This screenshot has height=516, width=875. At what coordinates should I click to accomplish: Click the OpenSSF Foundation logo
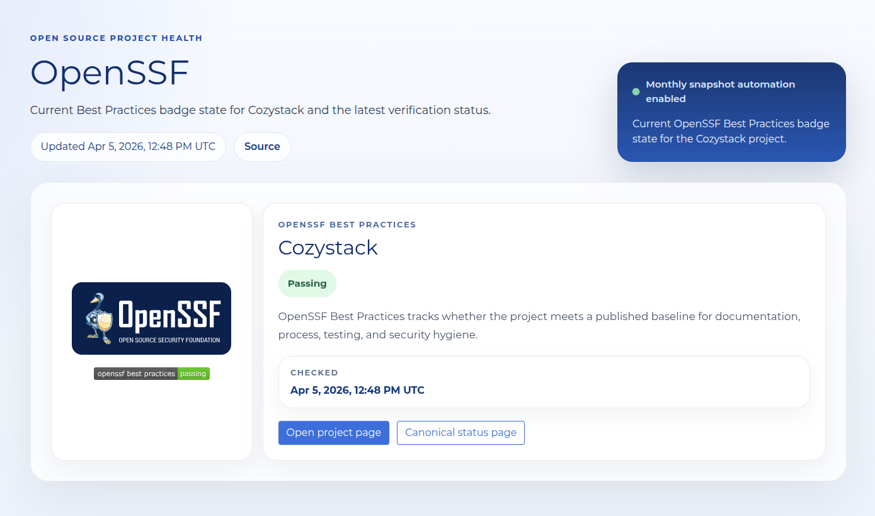(151, 318)
